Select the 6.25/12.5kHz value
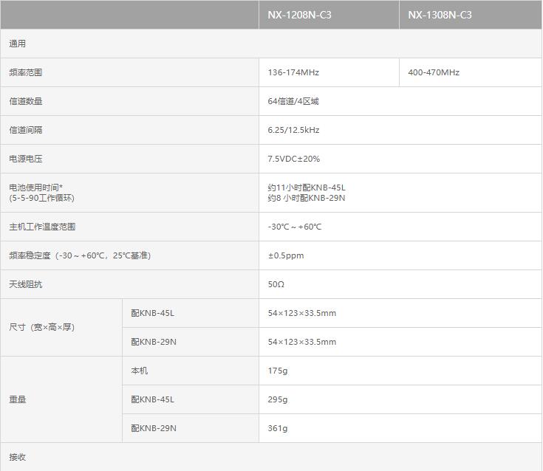Viewport: 543px width, 471px height. click(293, 130)
